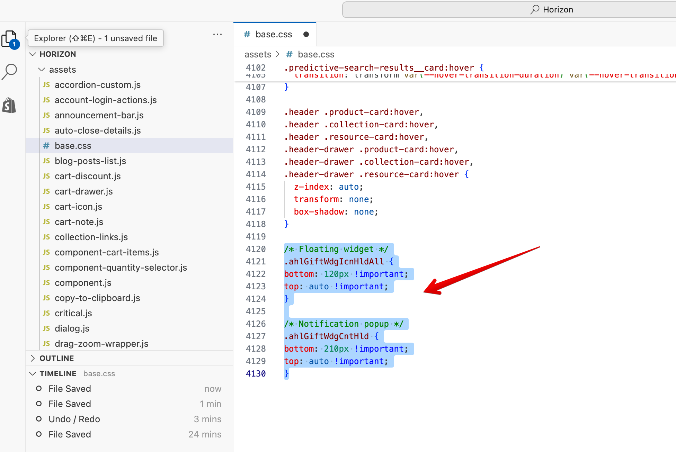Open the Shopify extension icon
The image size is (676, 452).
pos(10,105)
